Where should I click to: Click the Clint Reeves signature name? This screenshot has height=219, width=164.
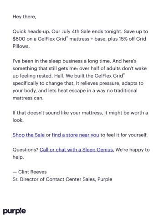[x=32, y=172]
